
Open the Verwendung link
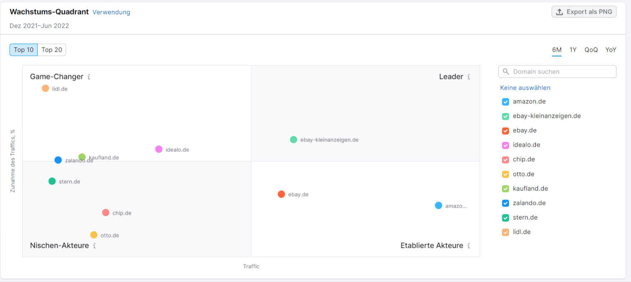(x=111, y=12)
